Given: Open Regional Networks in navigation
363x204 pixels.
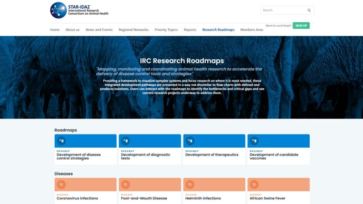Looking at the screenshot, I should click(134, 29).
